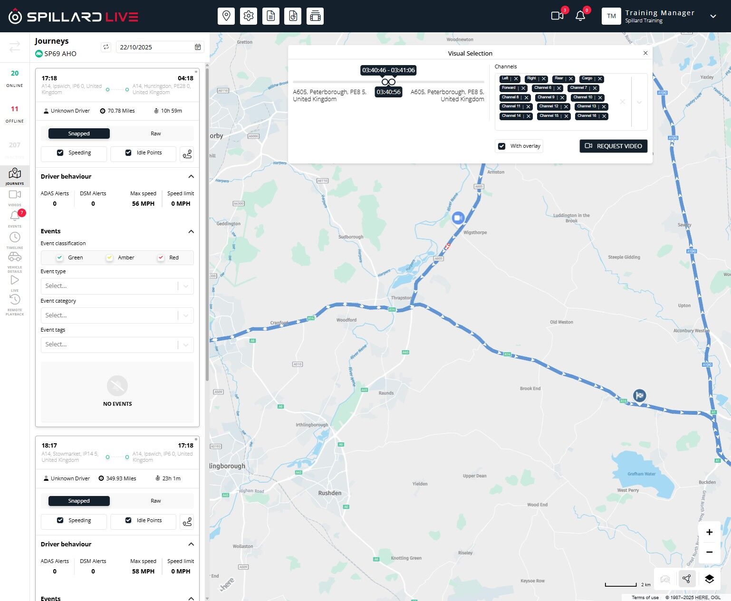Click the finish flag marker on map
731x601 pixels.
click(x=640, y=395)
